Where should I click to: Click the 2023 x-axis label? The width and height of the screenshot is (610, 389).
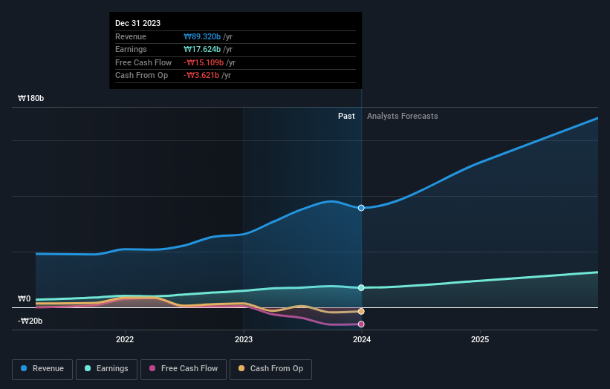point(244,339)
